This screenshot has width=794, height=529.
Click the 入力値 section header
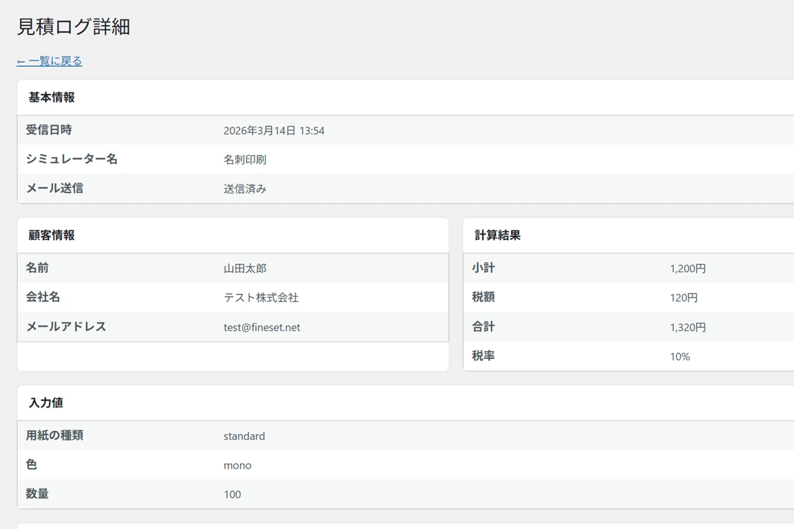46,403
